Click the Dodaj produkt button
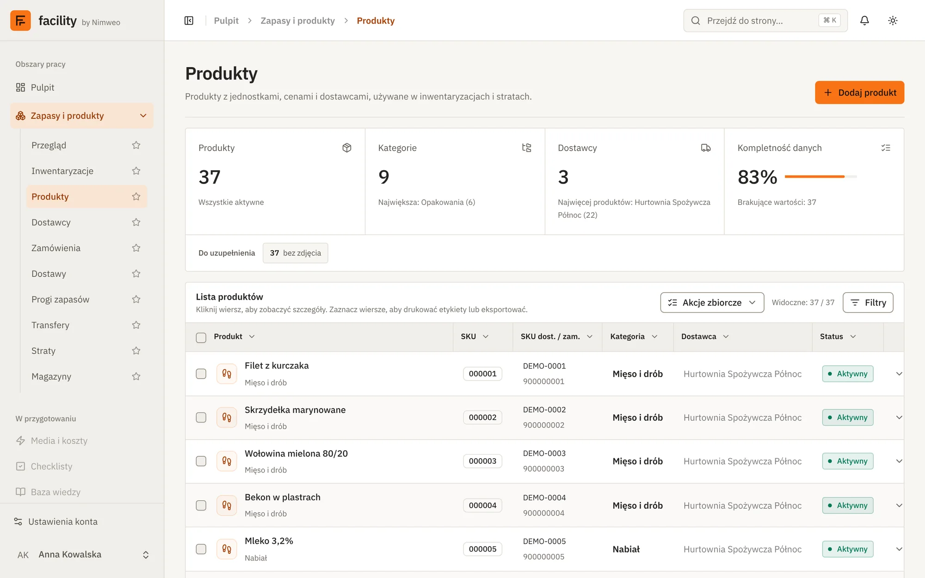 click(x=859, y=92)
